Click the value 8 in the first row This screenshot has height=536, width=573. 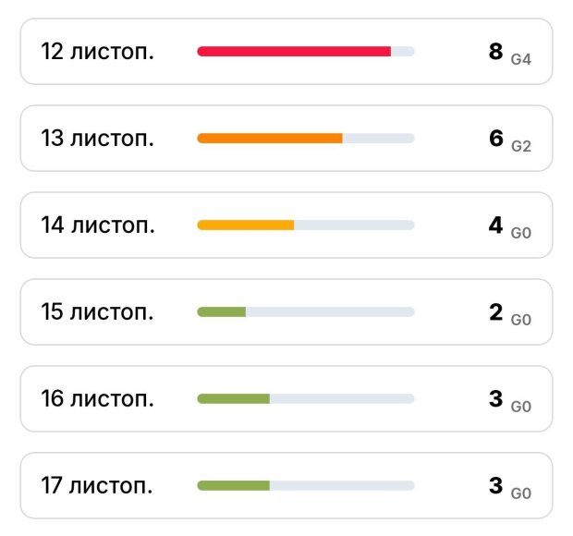click(x=495, y=51)
